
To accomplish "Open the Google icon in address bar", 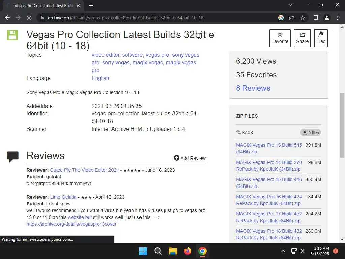I will (x=281, y=18).
